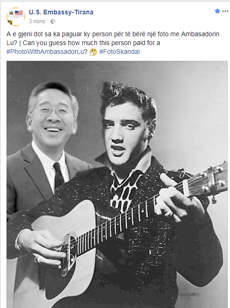The image size is (230, 308).
Task: Click the patterned shirt collar in photo
Action: [x=126, y=189]
